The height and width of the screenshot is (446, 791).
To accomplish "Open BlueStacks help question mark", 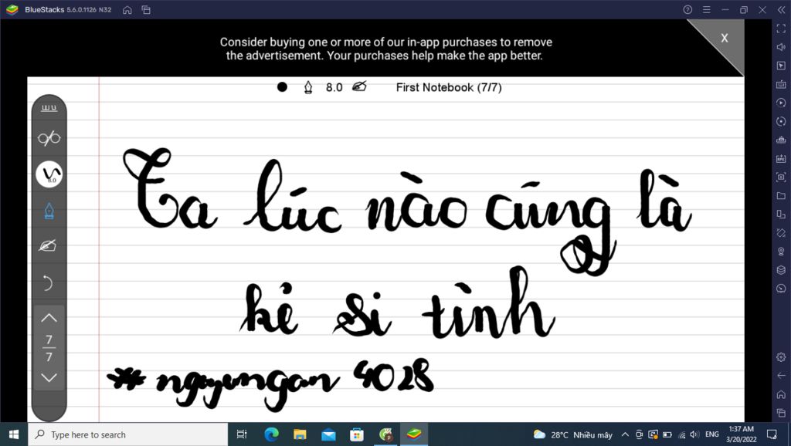I will (687, 9).
